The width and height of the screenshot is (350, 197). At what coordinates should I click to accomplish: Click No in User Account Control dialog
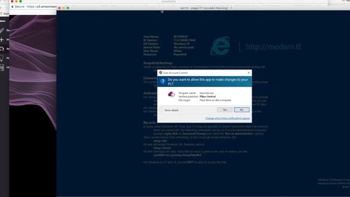[x=242, y=109]
